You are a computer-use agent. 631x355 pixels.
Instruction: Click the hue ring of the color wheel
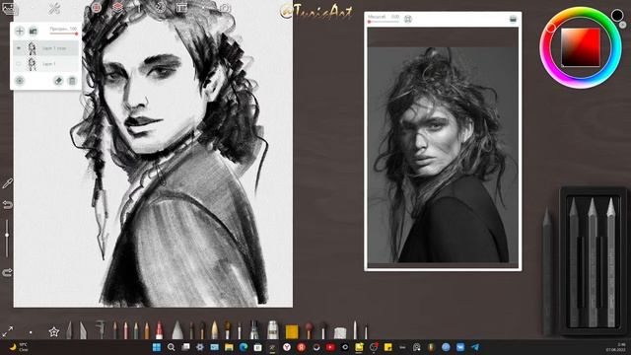point(550,28)
